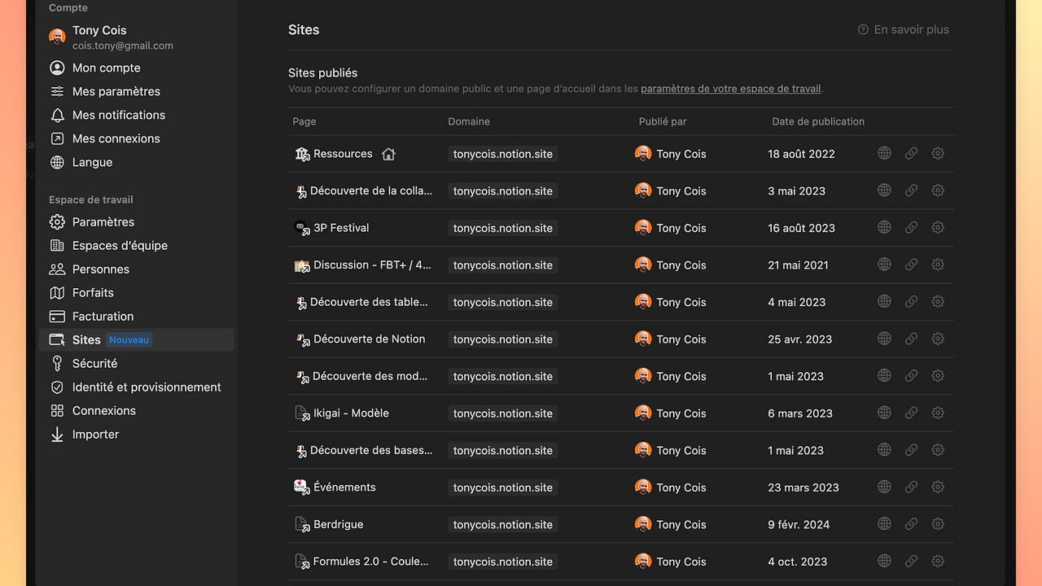
Task: Click Nouveau badge next to Sites
Action: (129, 340)
